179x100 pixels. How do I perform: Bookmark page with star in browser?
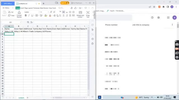[x=154, y=7]
